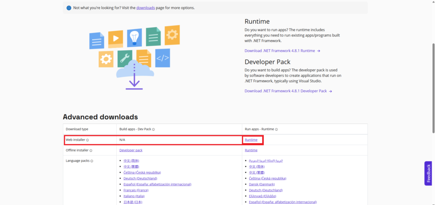Select Italiano (Italia) language pack
435x205 pixels.
click(134, 196)
